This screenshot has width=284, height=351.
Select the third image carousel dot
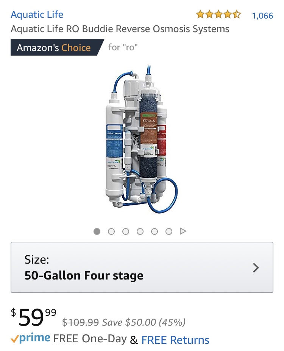125,231
